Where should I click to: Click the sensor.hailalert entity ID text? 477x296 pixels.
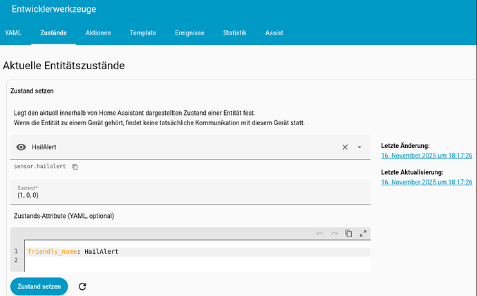(x=40, y=167)
